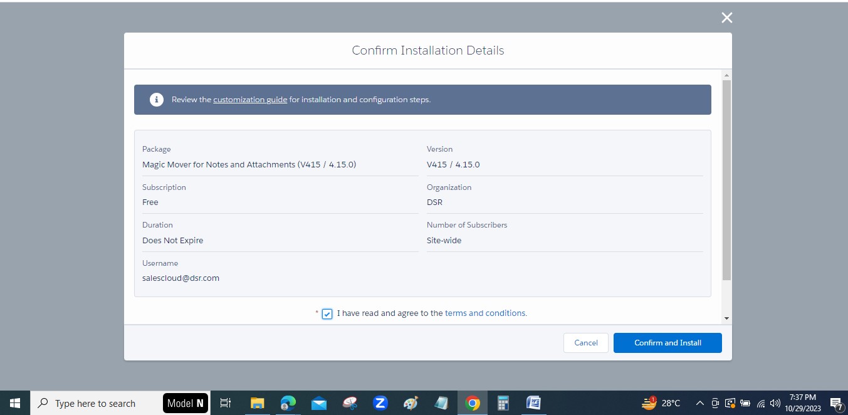Click the scrollbar up arrow
This screenshot has height=415, width=848.
[x=727, y=75]
